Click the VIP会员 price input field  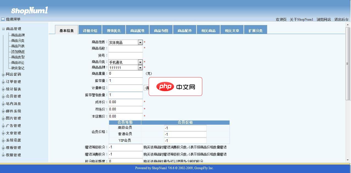tap(185, 140)
